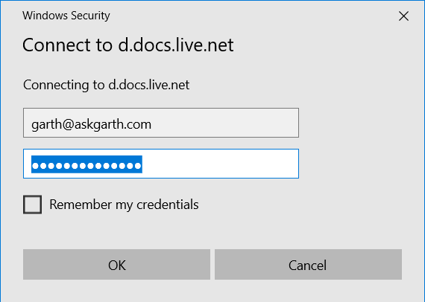The image size is (425, 302).
Task: Click empty space after '.com' in username field
Action: coord(225,123)
